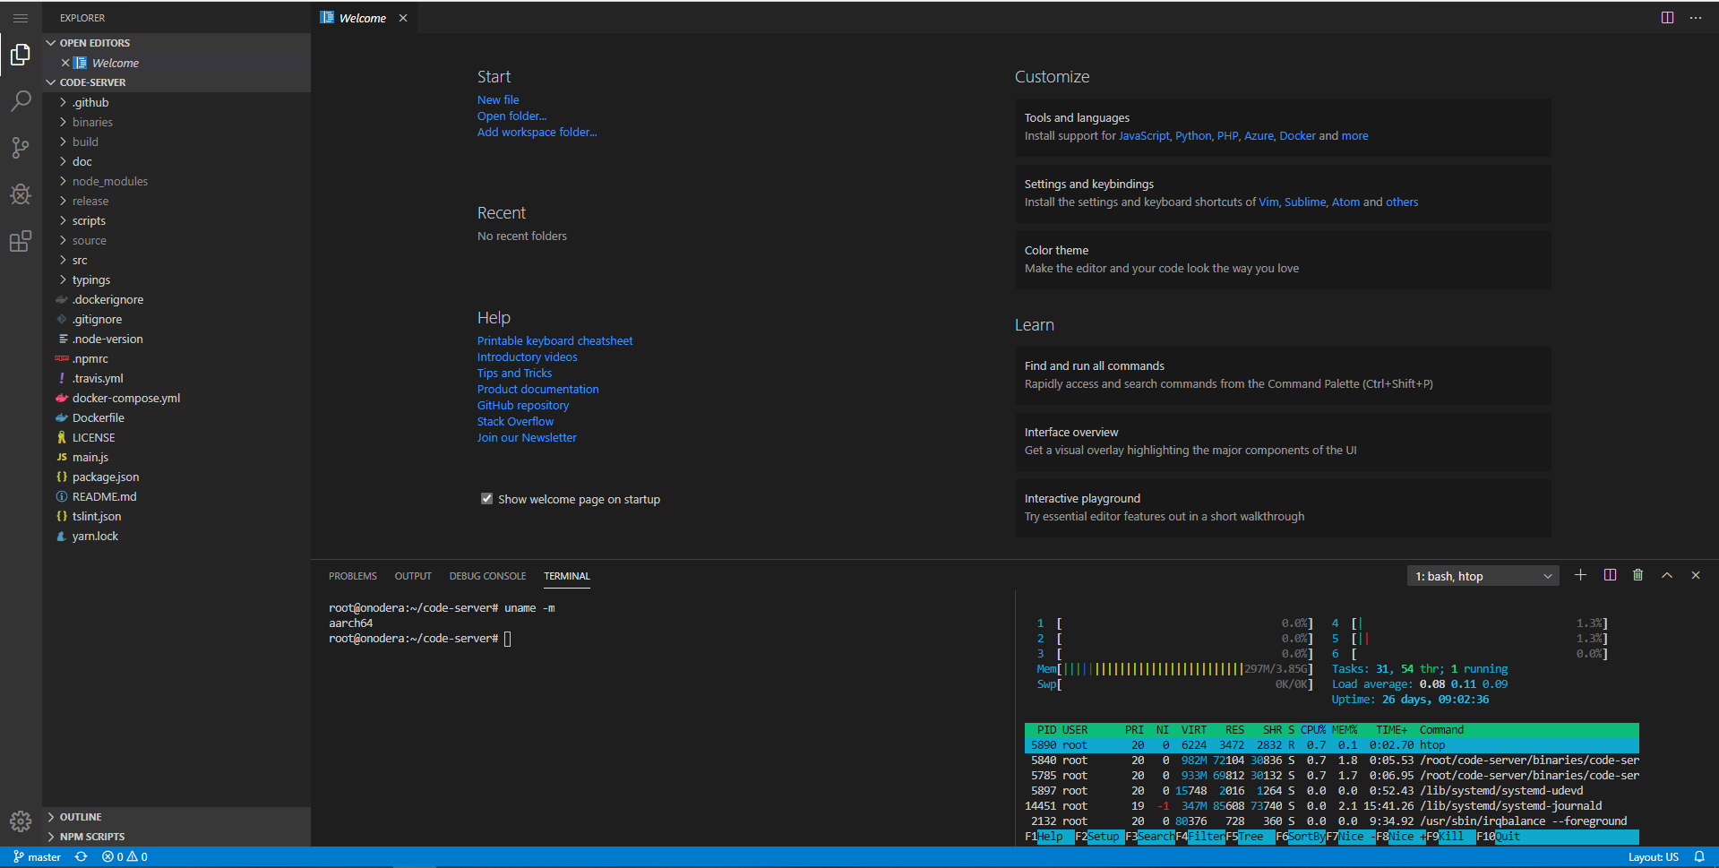1719x868 pixels.
Task: Collapse the CODE-SERVER folder section
Action: coord(176,82)
